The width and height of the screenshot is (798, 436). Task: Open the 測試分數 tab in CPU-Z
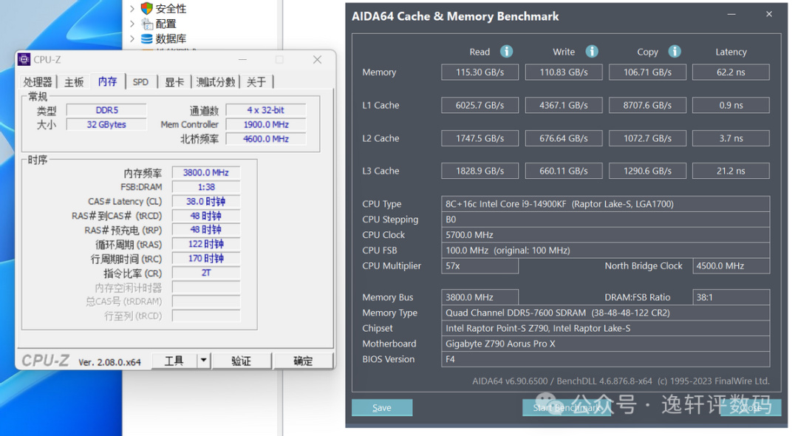(216, 82)
